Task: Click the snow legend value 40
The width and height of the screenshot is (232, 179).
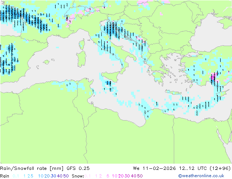Action: [134, 176]
